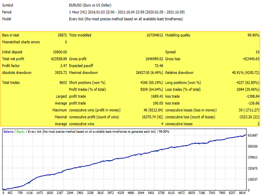Viewport: 261px width, 196px height.
Task: Select the 252675 y-axis label
Action: click(253, 168)
